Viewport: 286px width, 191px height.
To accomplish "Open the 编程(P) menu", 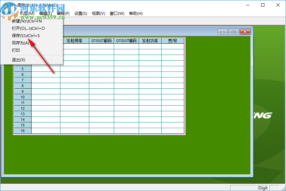I will point(63,14).
